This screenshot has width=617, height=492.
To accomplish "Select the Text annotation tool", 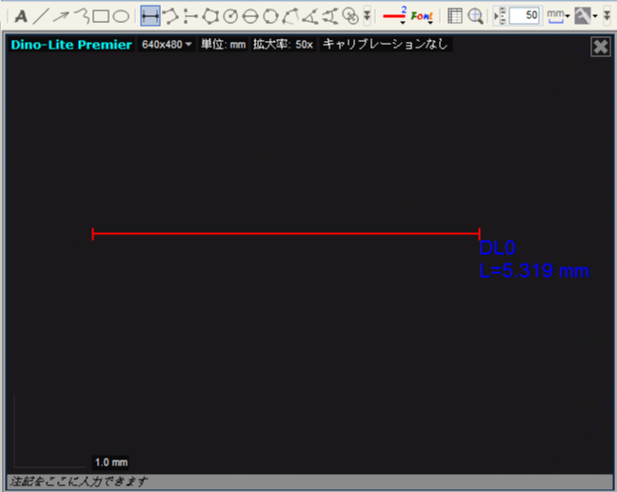I will [21, 16].
